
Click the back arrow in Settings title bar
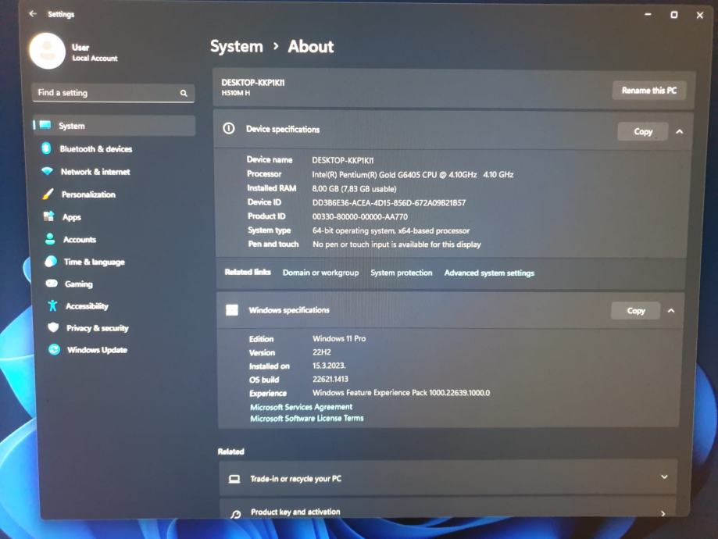click(x=33, y=14)
